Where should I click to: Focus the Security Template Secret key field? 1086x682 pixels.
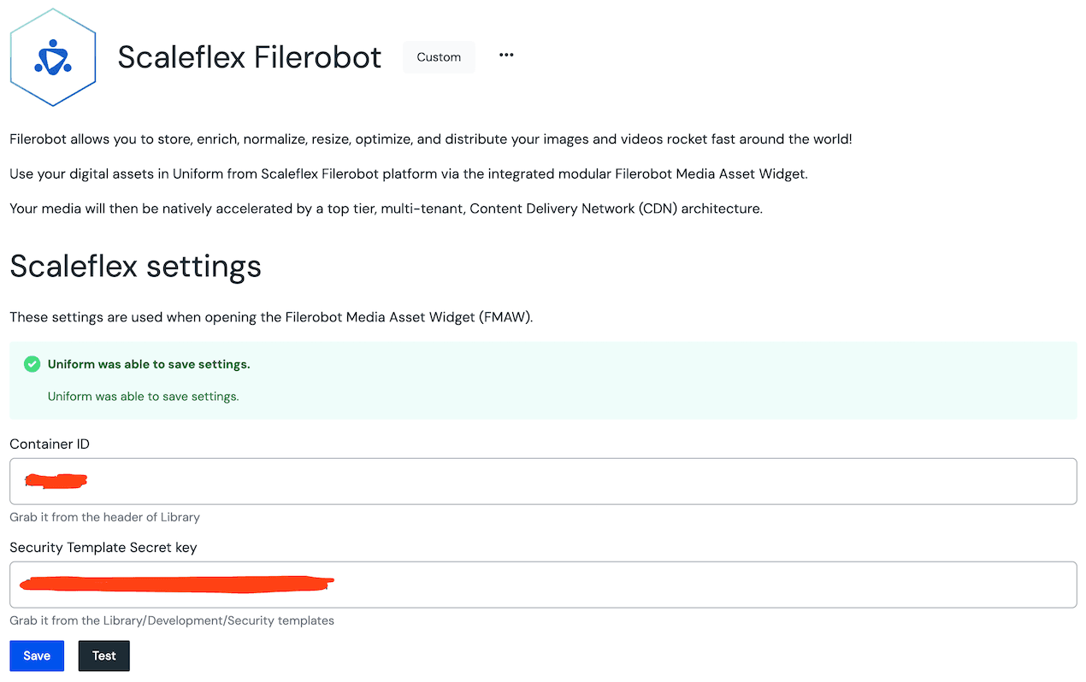(x=543, y=585)
